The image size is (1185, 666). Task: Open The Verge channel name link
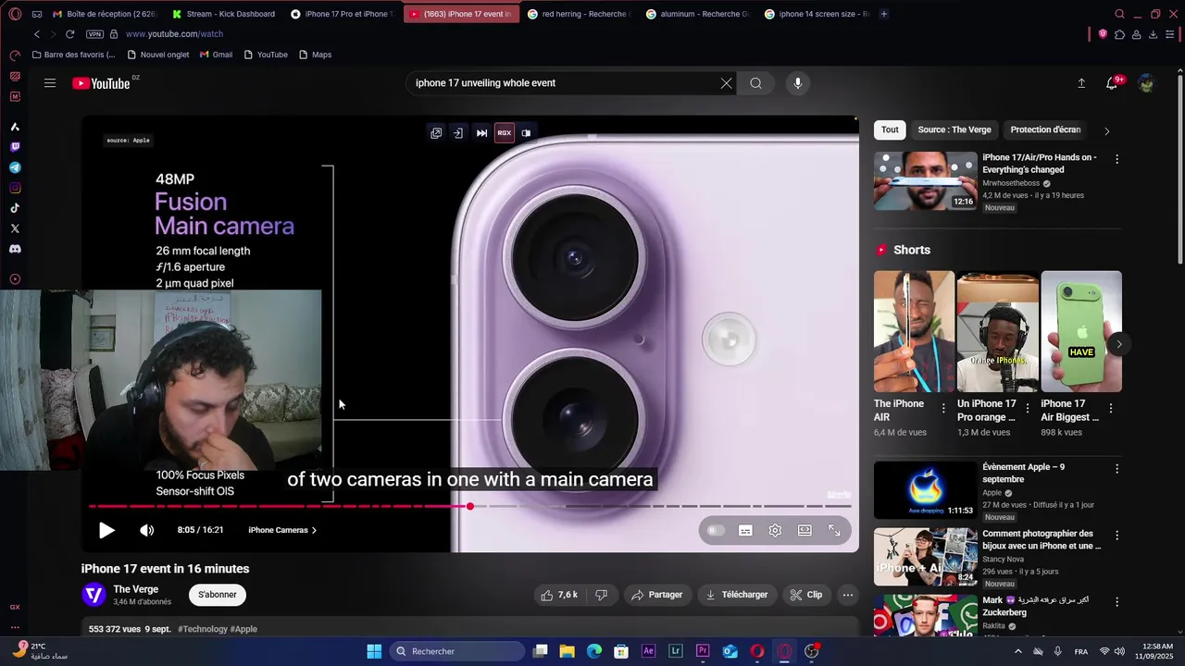point(135,589)
